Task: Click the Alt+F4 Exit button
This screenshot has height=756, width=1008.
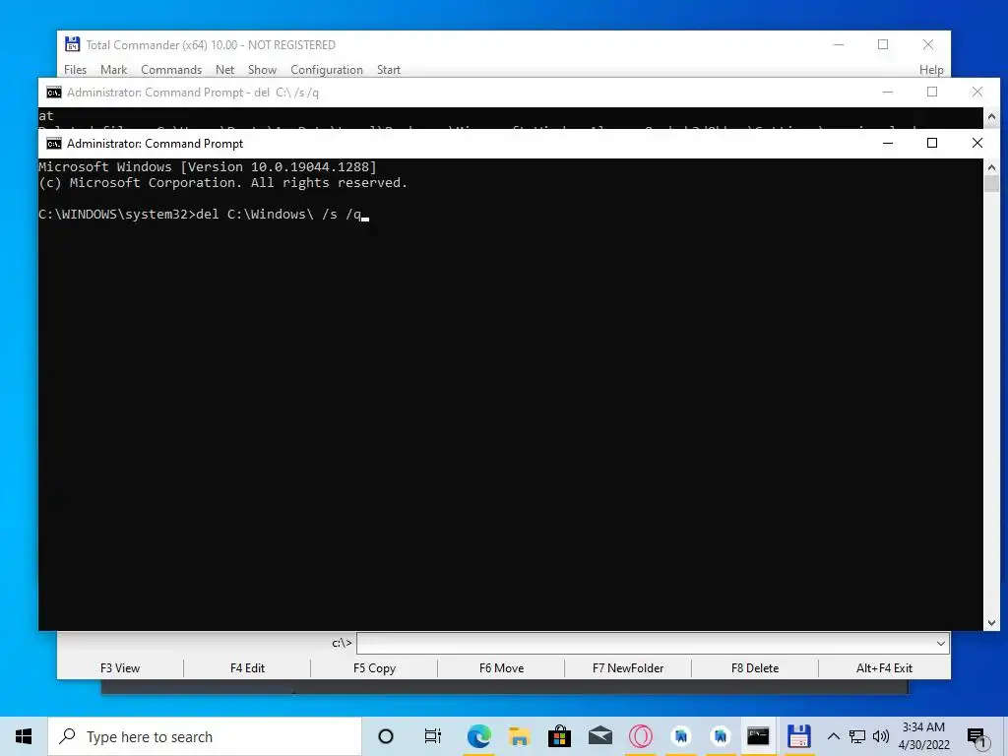Action: click(x=884, y=668)
